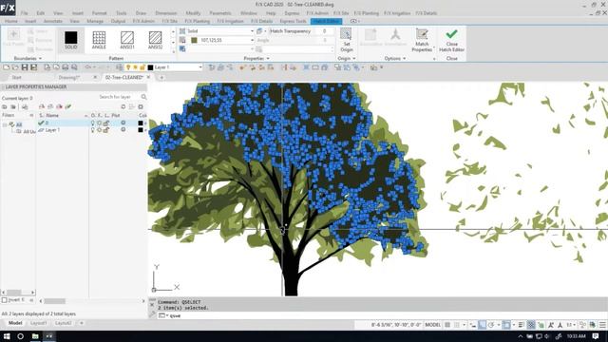Viewport: 608px width, 342px height.
Task: Click the F/X application logo button
Action: (8, 8)
